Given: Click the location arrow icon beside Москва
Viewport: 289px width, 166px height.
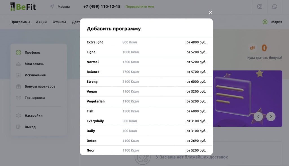Looking at the screenshot, I should pos(52,6).
